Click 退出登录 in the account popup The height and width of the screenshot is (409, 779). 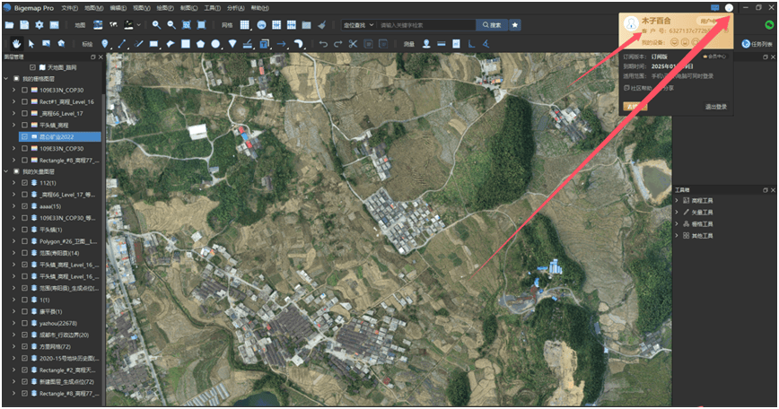coord(716,107)
